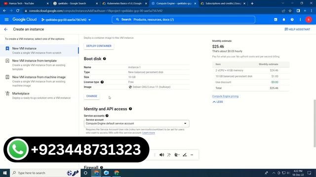Show Boot disk help tooltip
The width and height of the screenshot is (316, 177).
[x=104, y=59]
